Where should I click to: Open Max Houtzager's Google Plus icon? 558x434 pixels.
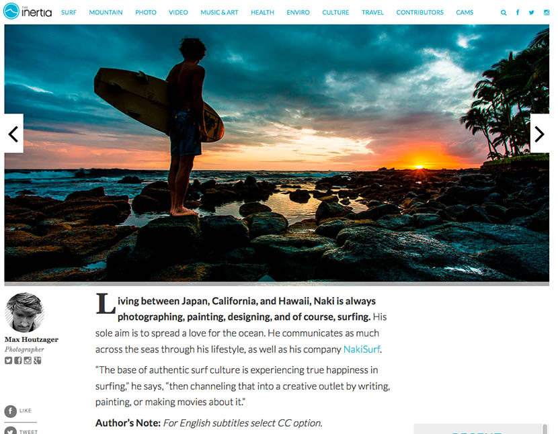pyautogui.click(x=37, y=360)
